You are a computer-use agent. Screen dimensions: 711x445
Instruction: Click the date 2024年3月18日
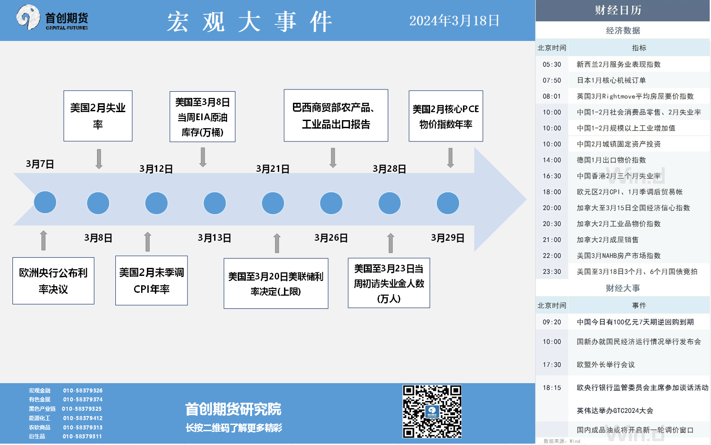point(454,20)
